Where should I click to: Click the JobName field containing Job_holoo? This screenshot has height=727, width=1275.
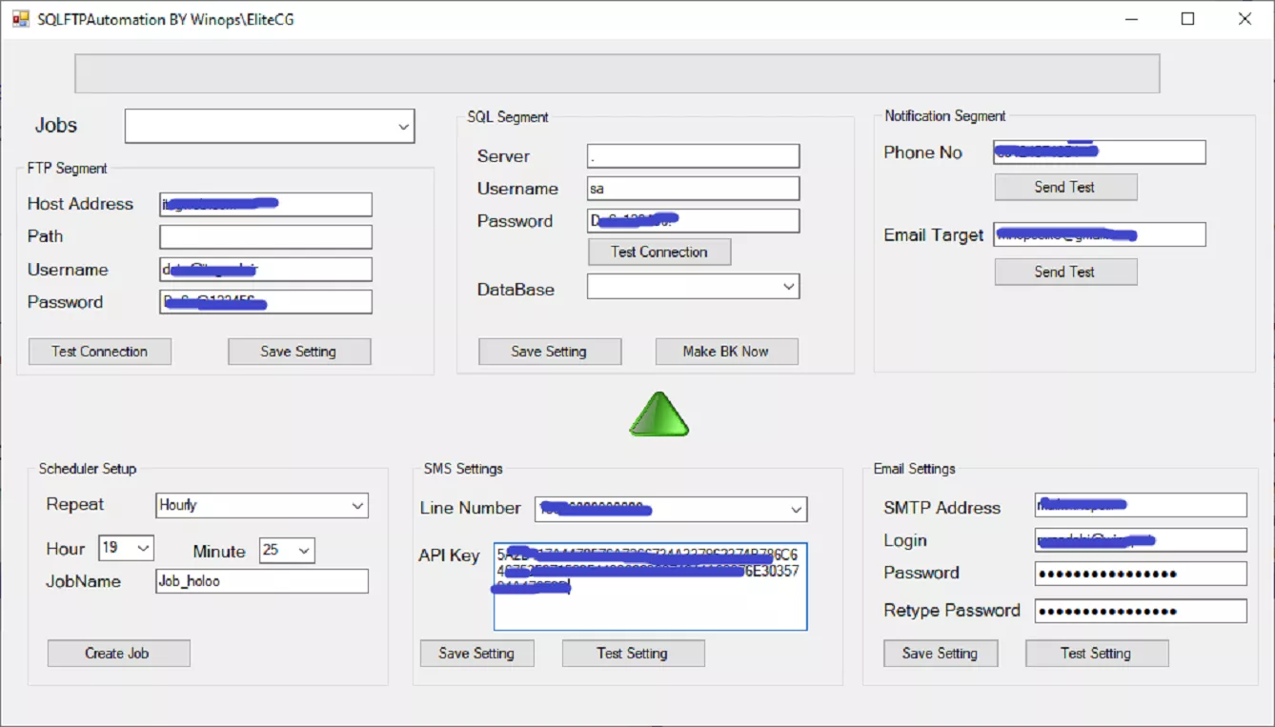pos(262,581)
